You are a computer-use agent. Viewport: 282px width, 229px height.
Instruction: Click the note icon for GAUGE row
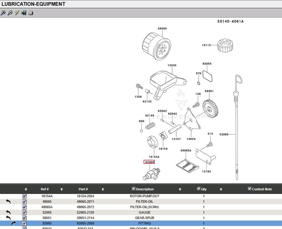click(x=25, y=212)
